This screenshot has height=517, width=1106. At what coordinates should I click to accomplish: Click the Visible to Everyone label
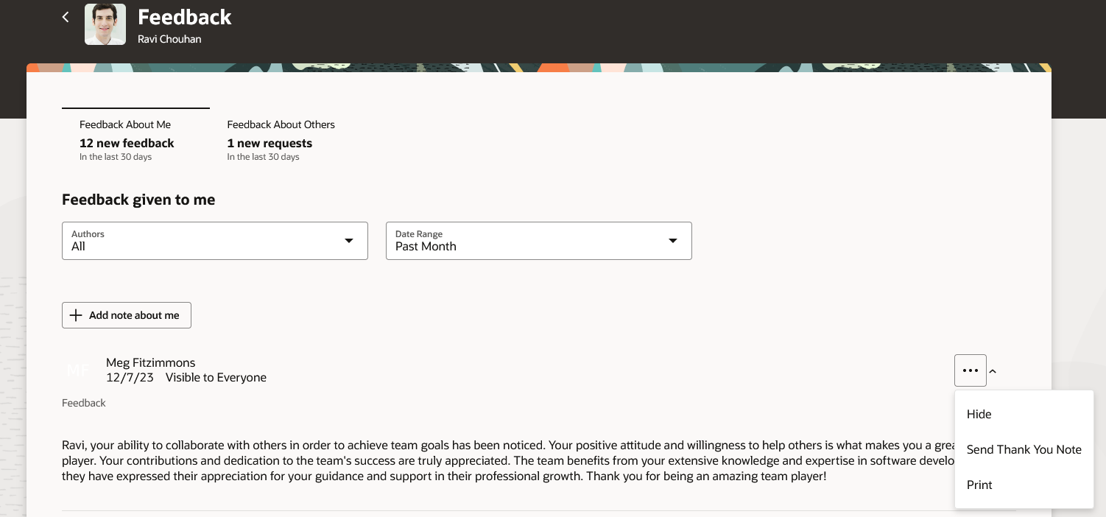coord(216,377)
